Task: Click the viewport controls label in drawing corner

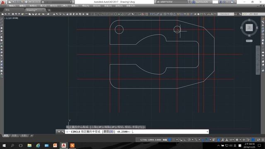Action: point(11,18)
